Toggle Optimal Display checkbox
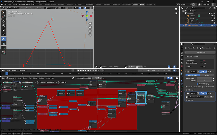Image resolution: width=217 pixels, height=135 pixels. 198,84
